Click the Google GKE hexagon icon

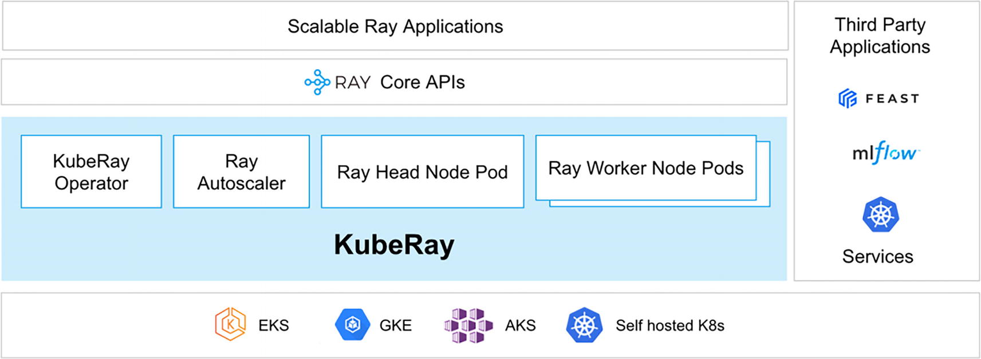click(353, 325)
